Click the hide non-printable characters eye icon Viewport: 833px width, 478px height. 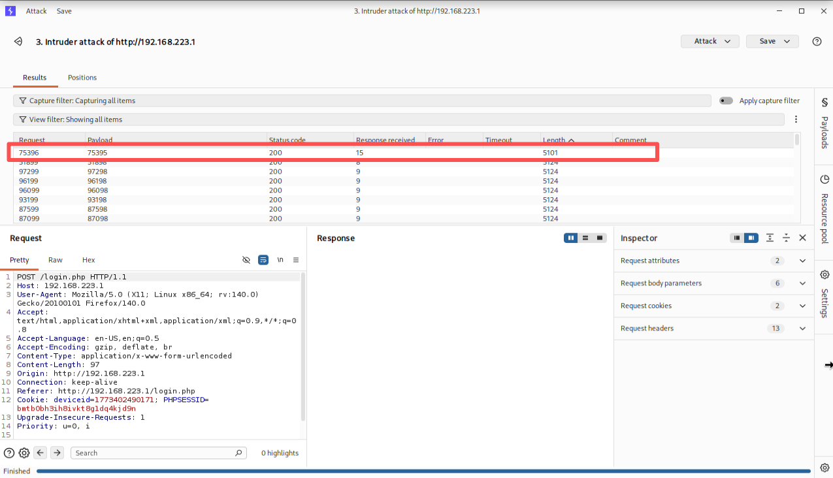click(246, 260)
